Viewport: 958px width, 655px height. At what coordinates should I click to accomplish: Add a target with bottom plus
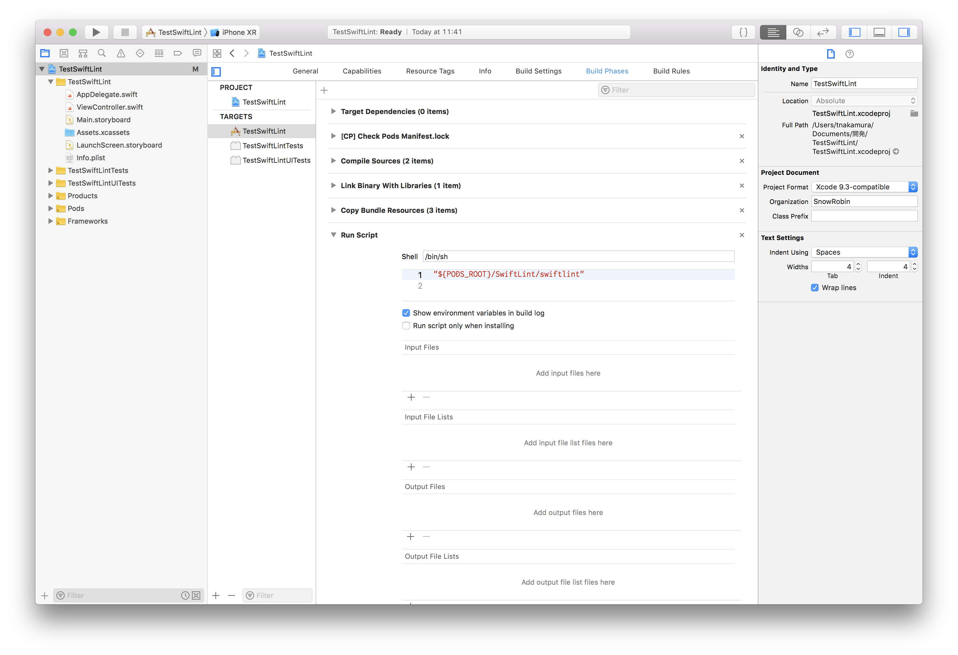tap(216, 595)
